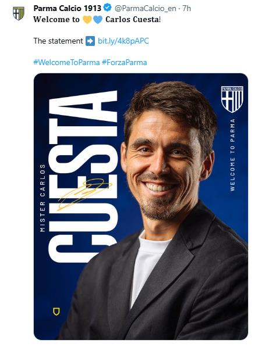Click the large CUESTA vertical text
The image size is (276, 347).
coord(83,177)
